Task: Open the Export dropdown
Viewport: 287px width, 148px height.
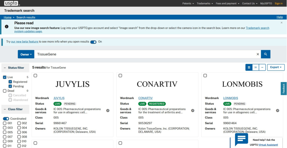Action: 276,67
